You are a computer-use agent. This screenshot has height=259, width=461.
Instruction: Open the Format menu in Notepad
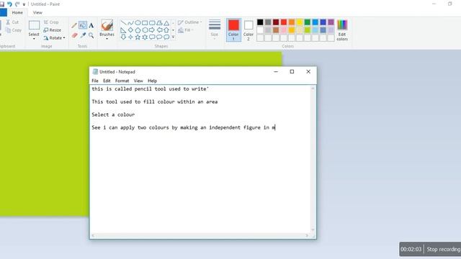pos(122,81)
